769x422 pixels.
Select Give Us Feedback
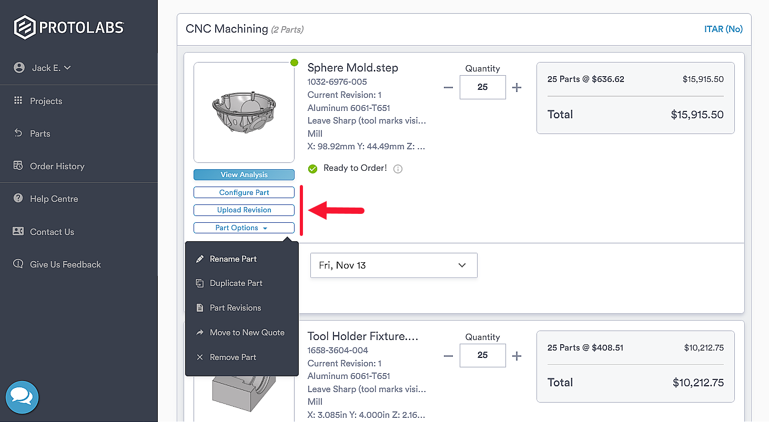pyautogui.click(x=65, y=264)
